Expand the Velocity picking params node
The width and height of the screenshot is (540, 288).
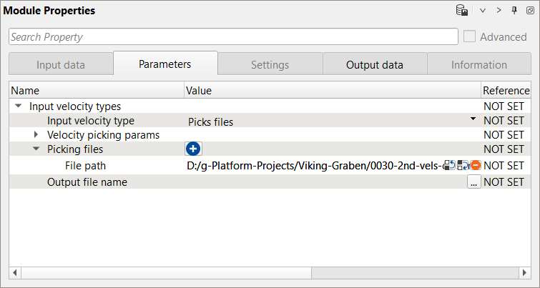coord(36,134)
